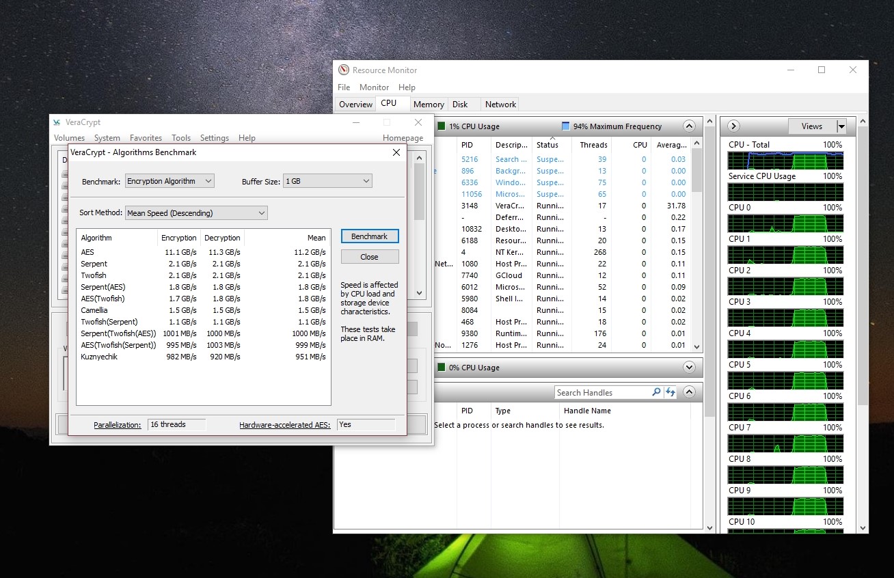Select the process row with PID 3148
The width and height of the screenshot is (894, 578).
tap(562, 206)
